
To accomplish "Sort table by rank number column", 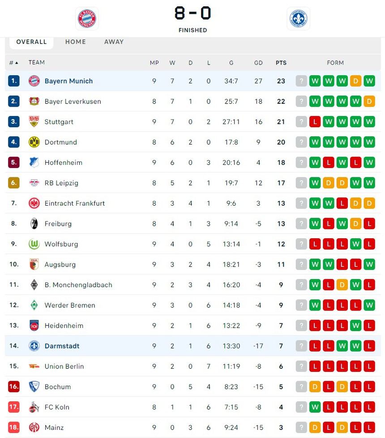I will coord(14,63).
